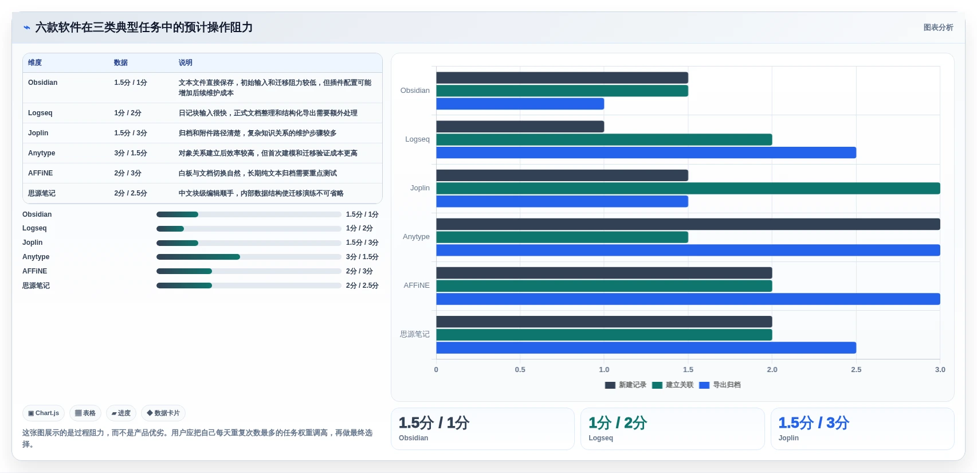Click the 进度 tag chip

(121, 413)
